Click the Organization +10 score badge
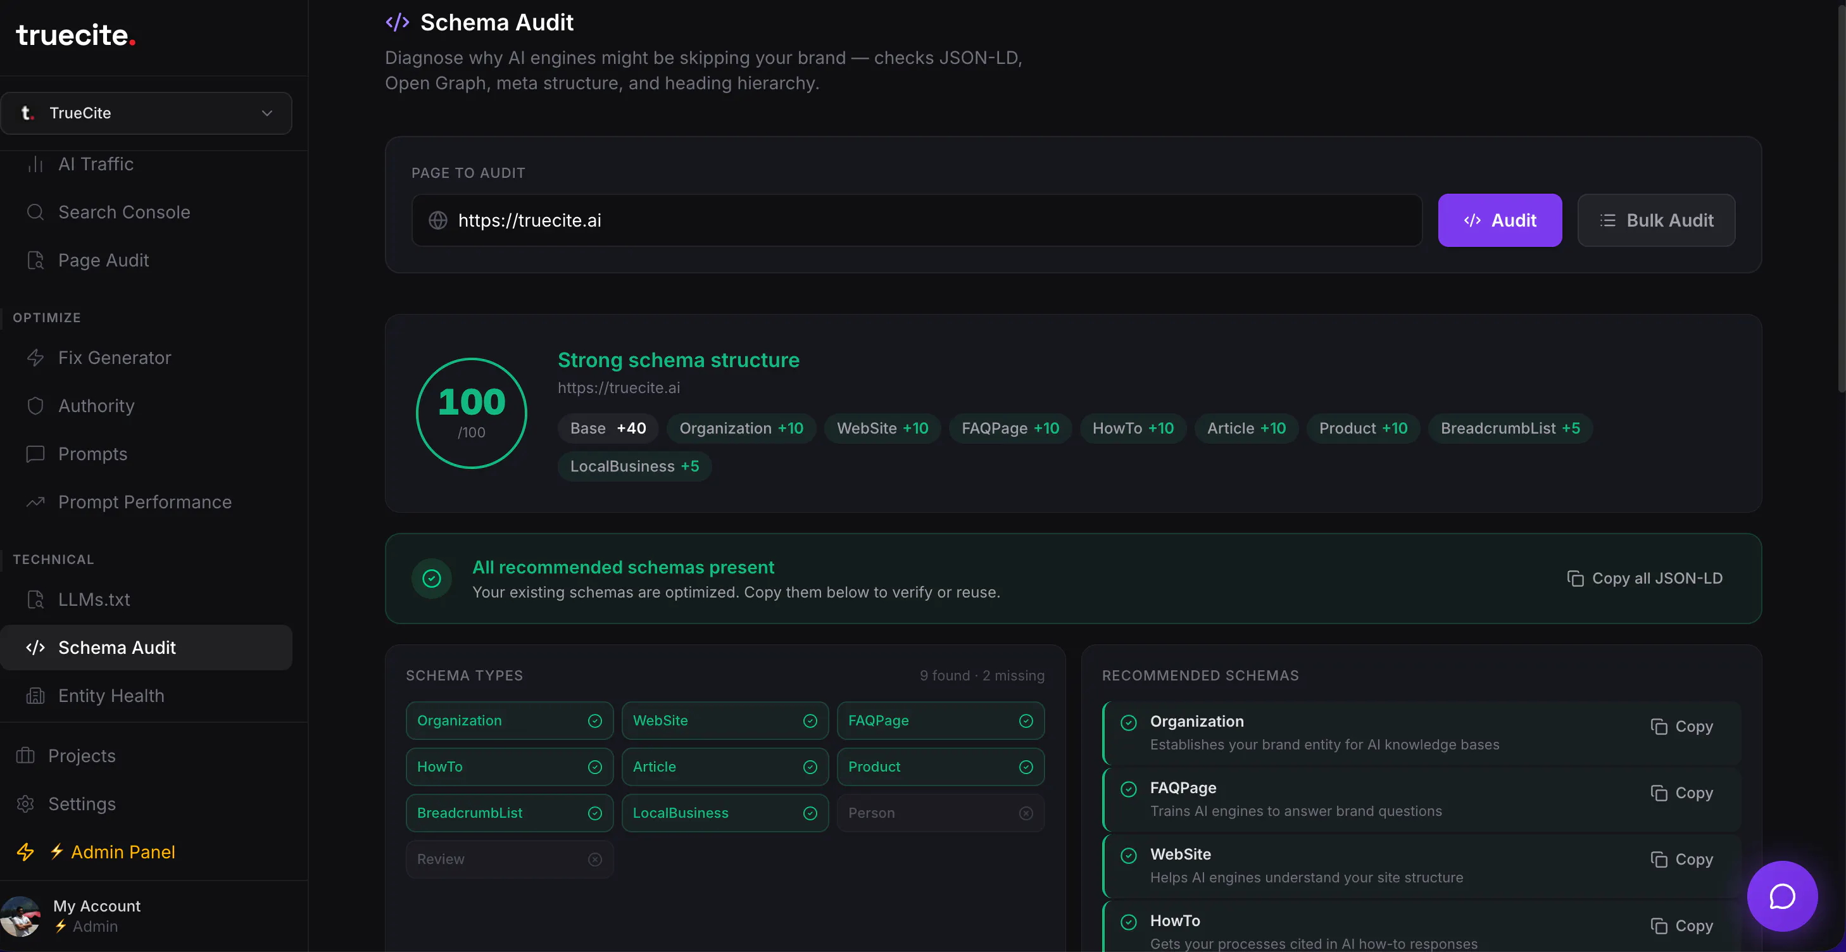Screen dimensions: 1846x952 pyautogui.click(x=741, y=429)
